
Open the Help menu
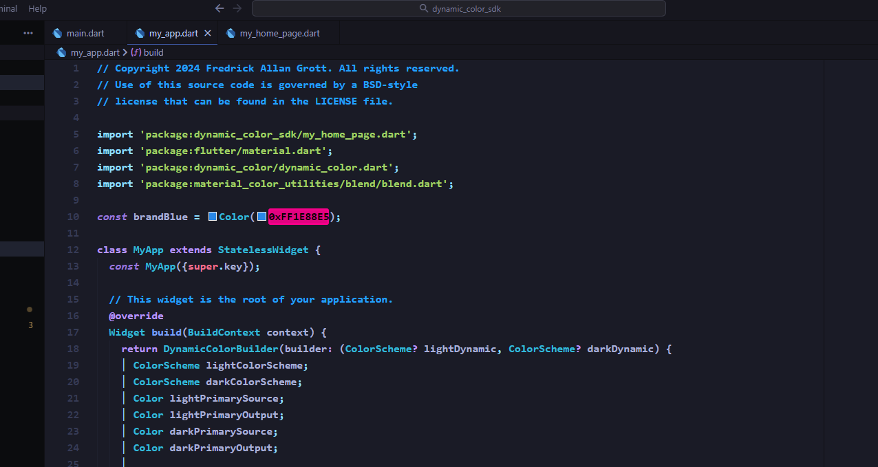tap(37, 8)
